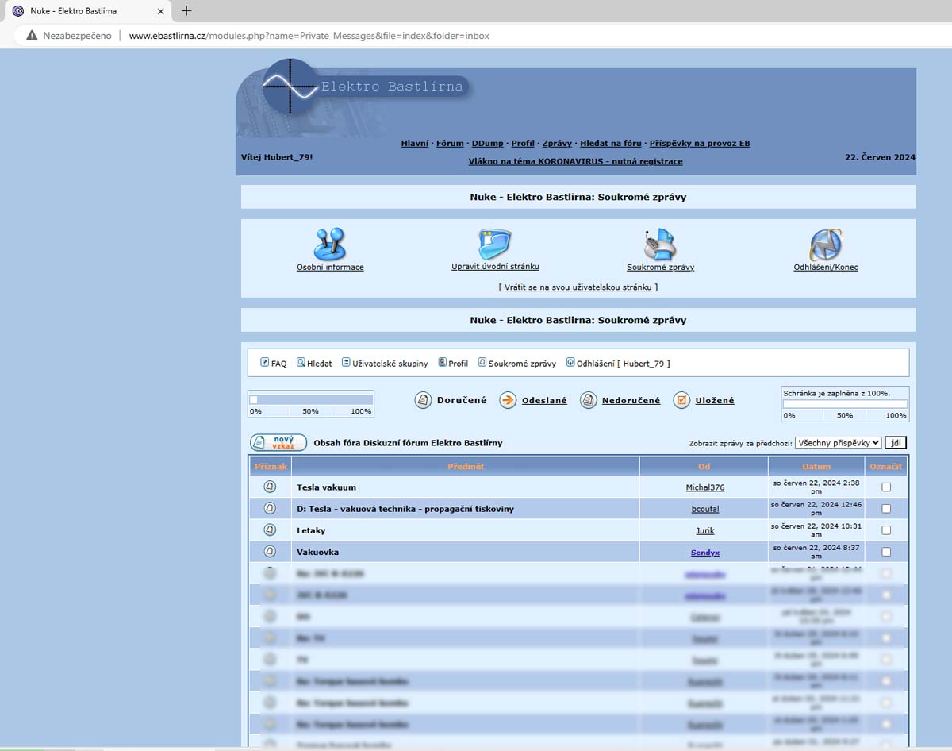
Task: Open the Odeslané sent folder icon
Action: pos(508,400)
